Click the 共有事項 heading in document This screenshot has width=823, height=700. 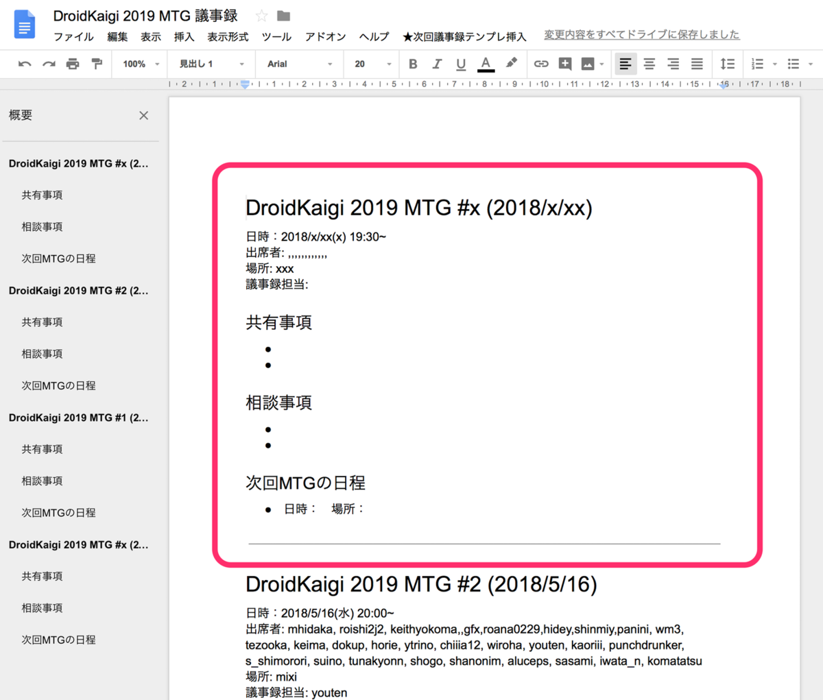279,322
